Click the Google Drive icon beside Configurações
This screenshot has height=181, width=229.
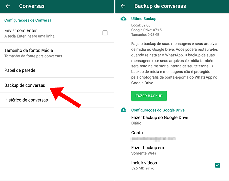point(124,110)
